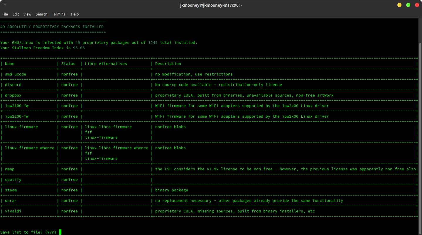The width and height of the screenshot is (422, 235).
Task: Minimize the terminal with the yellow button
Action: [x=399, y=5]
